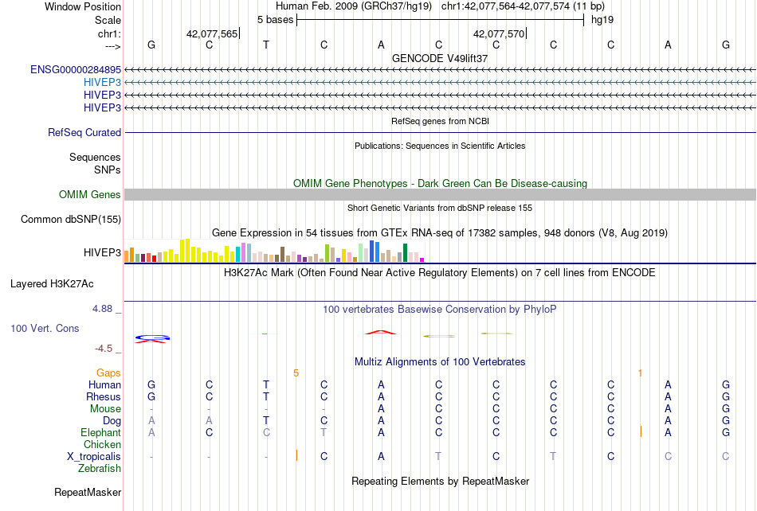The image size is (757, 511).
Task: Select 'Multiz Alignments of 100 Vertebrates' title
Action: [440, 362]
